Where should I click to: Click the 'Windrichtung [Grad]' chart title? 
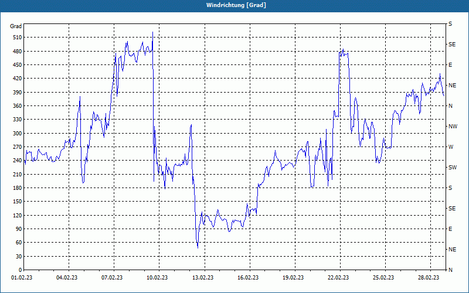[236, 5]
